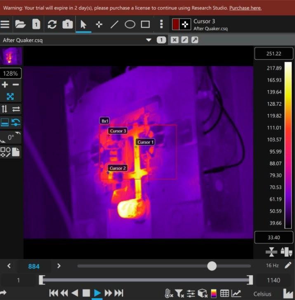Image resolution: width=295 pixels, height=300 pixels.
Task: Toggle the blue bottom panel display icon
Action: pos(5,122)
